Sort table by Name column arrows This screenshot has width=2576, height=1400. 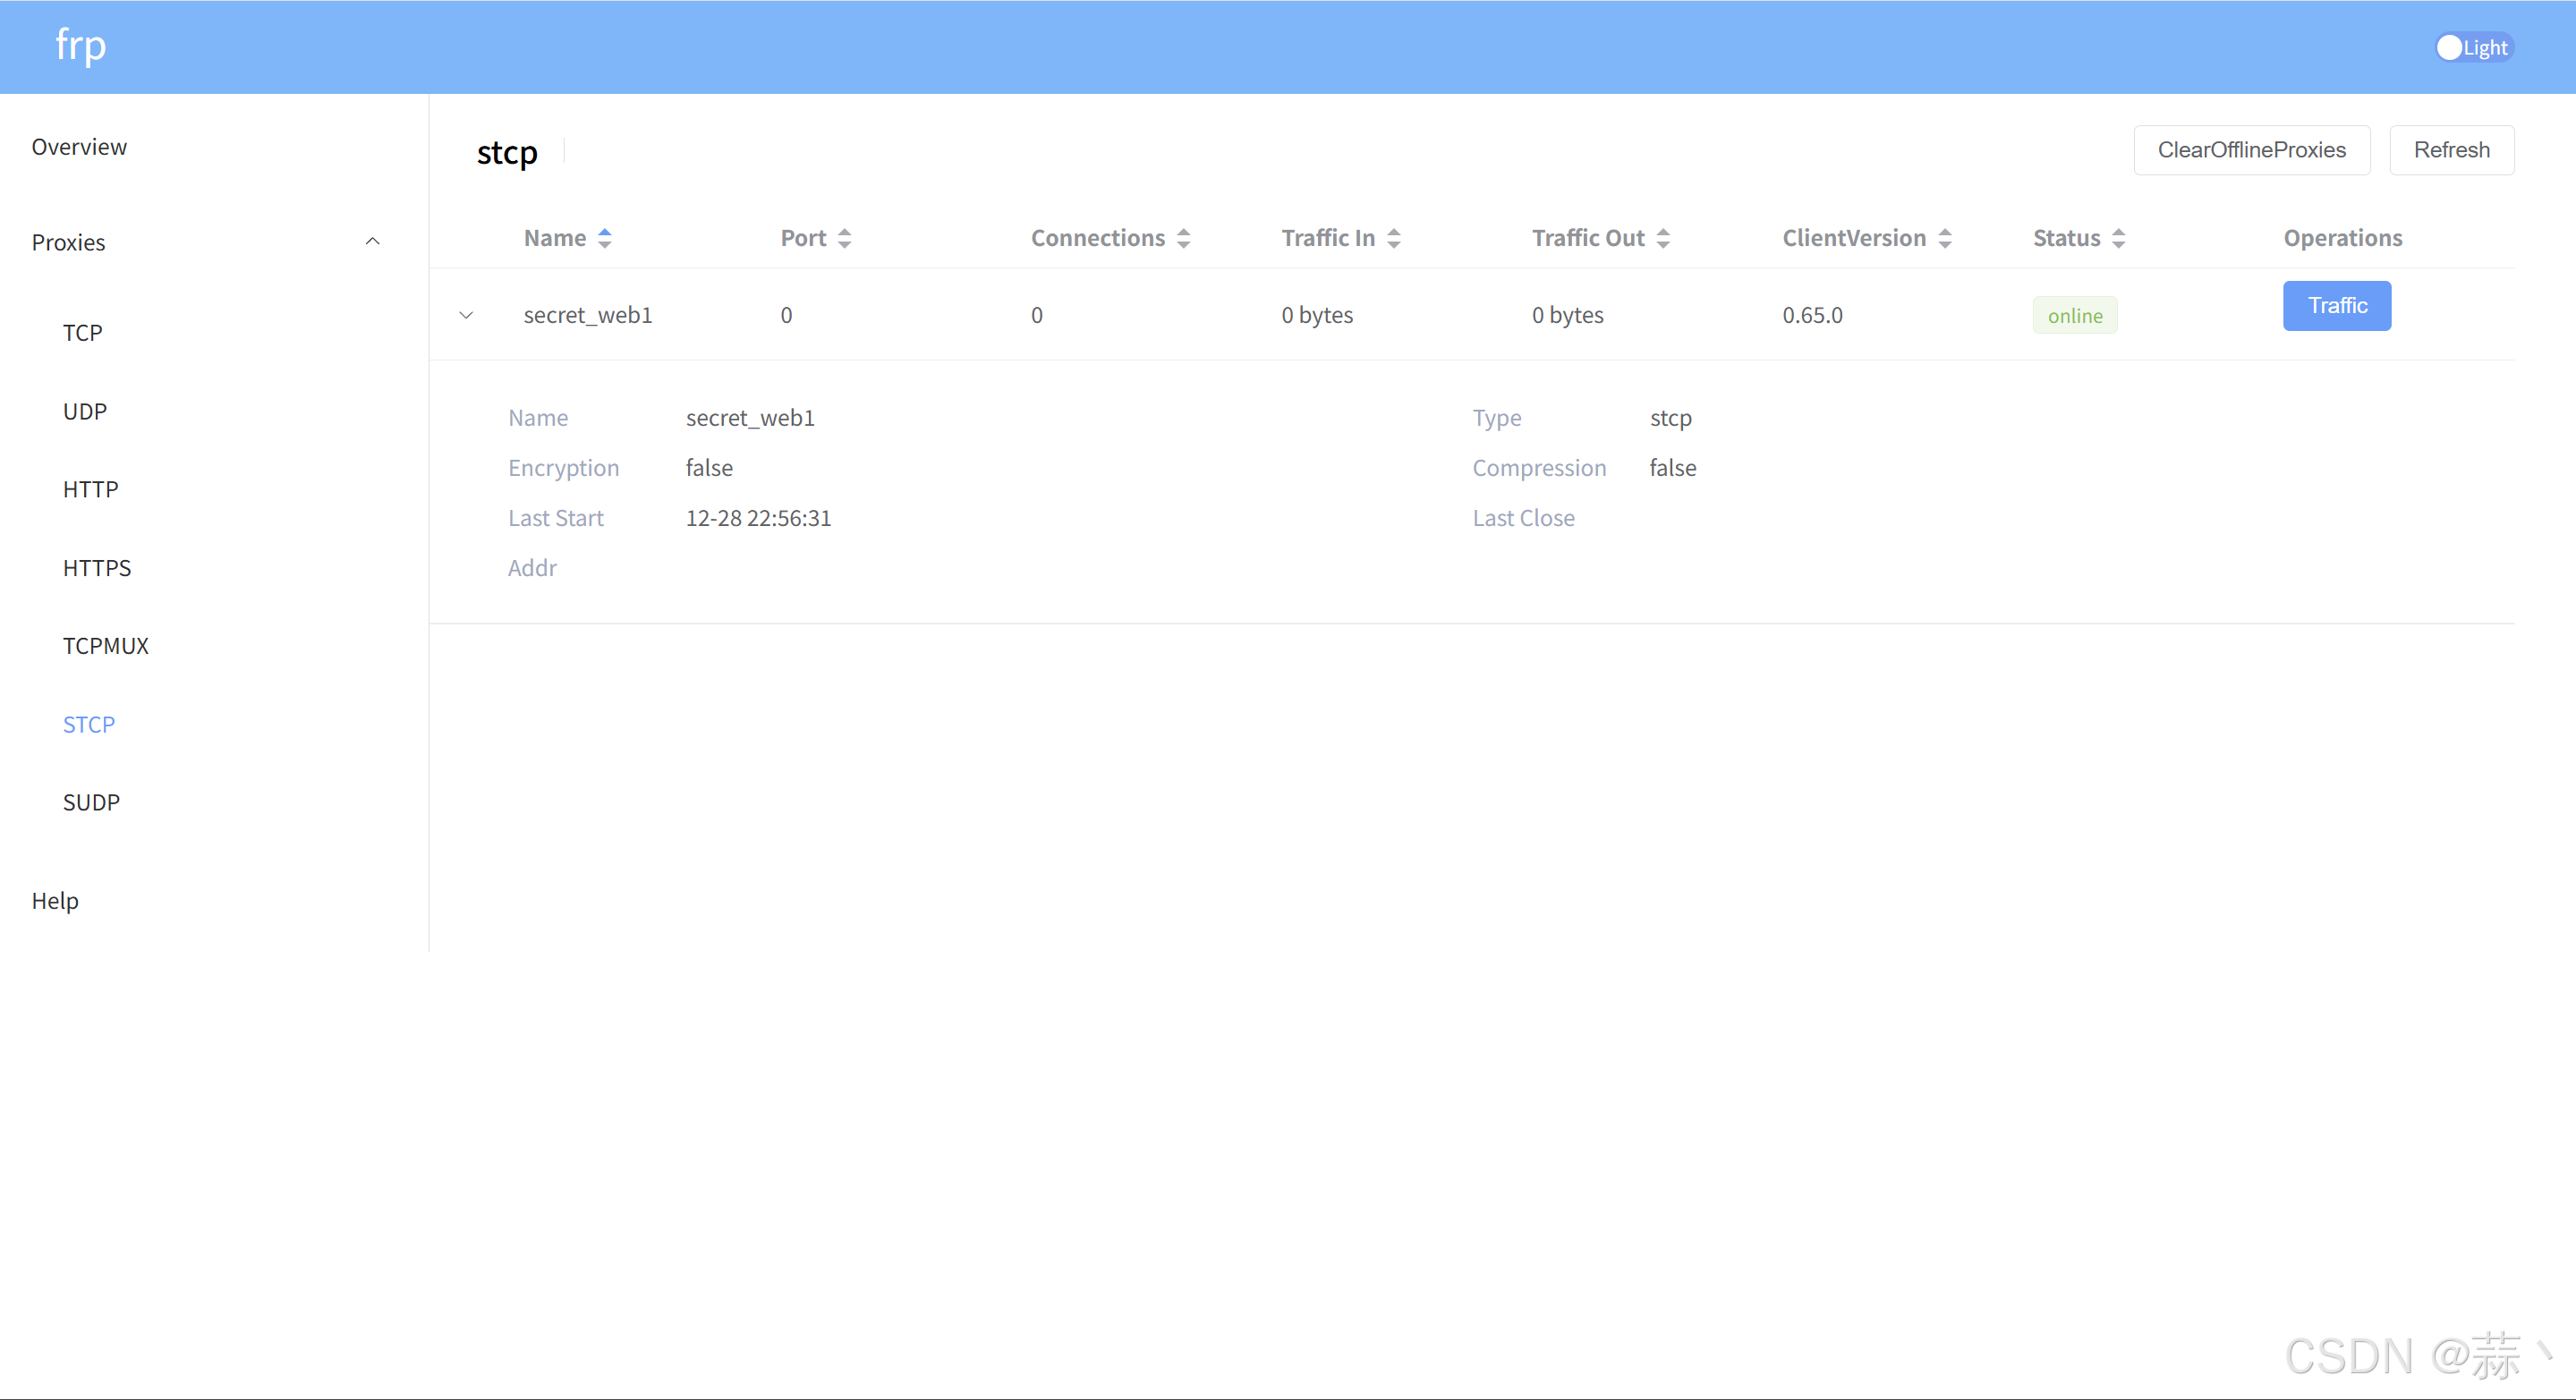(604, 238)
